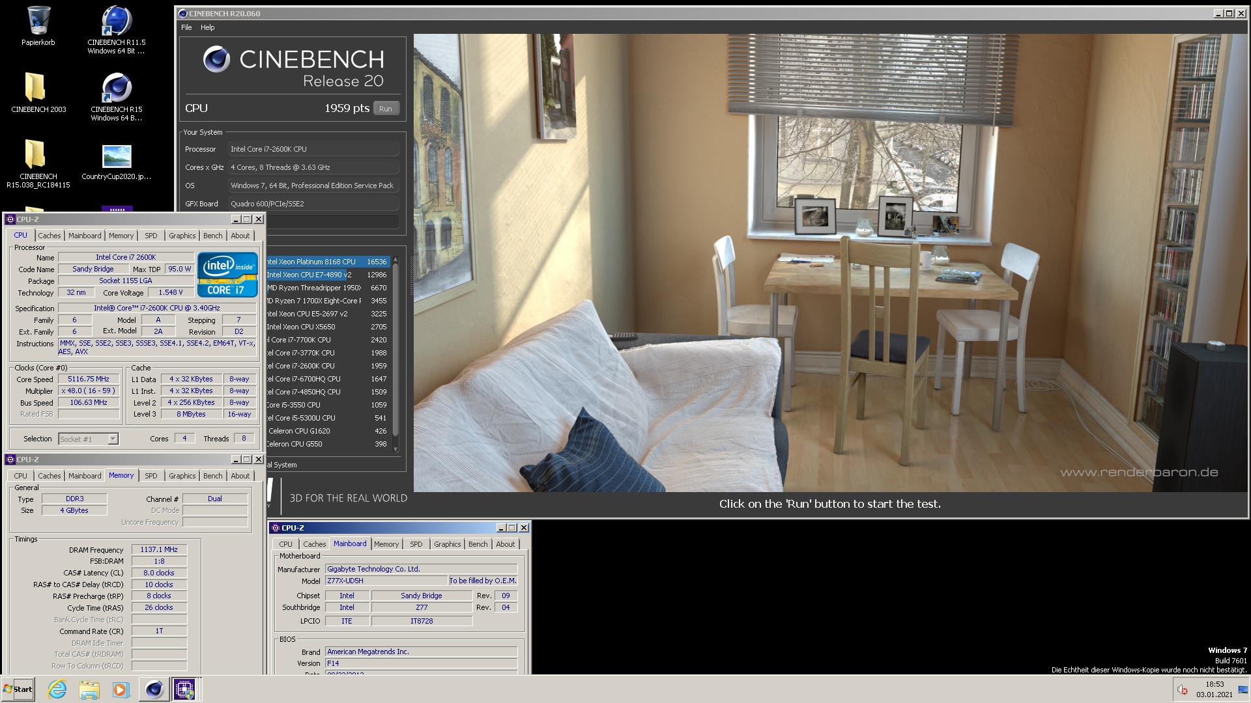The height and width of the screenshot is (703, 1251).
Task: Open Windows Explorer from taskbar
Action: coord(89,689)
